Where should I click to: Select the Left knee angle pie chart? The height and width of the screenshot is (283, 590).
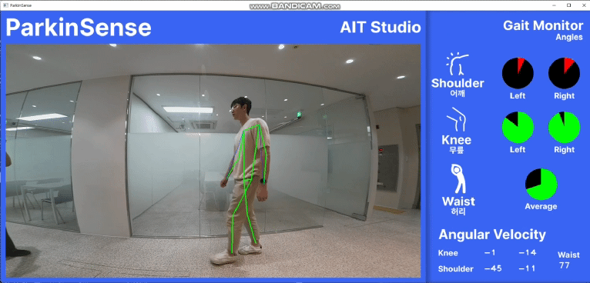[518, 128]
